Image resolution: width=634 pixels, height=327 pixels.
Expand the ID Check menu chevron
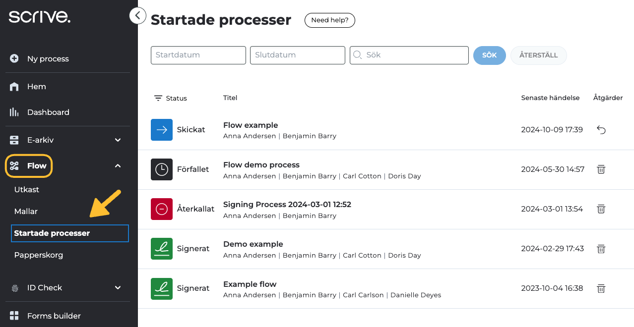(x=118, y=288)
